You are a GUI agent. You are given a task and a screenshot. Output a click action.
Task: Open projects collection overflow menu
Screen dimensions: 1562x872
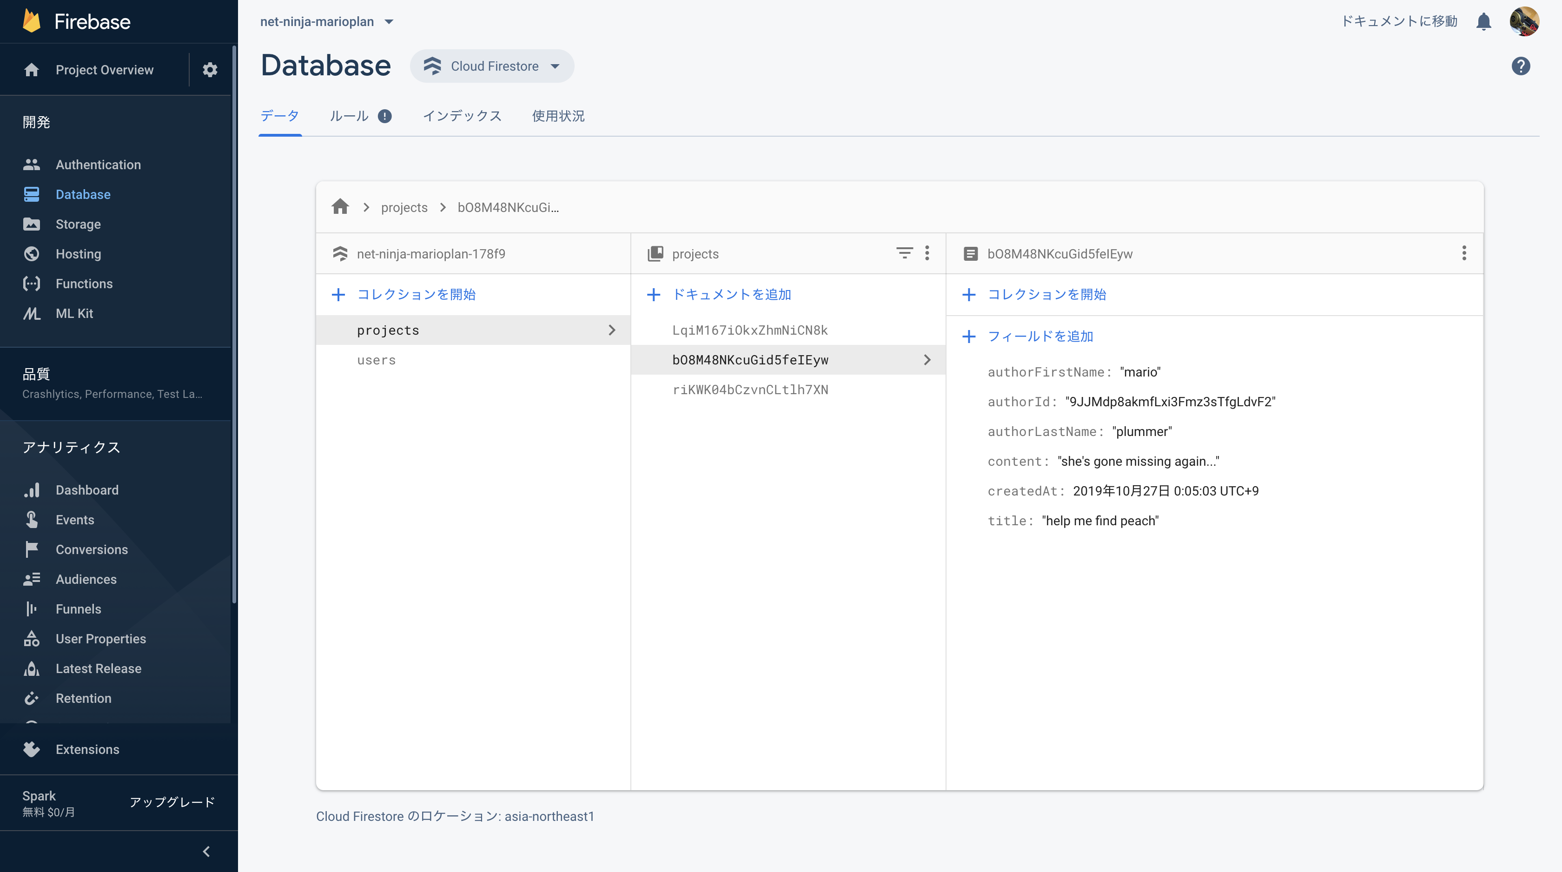pyautogui.click(x=927, y=253)
